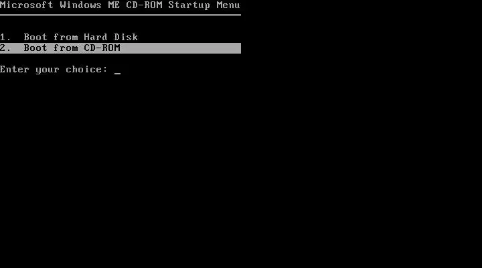
Task: Click the word choice: in the prompt
Action: point(86,70)
